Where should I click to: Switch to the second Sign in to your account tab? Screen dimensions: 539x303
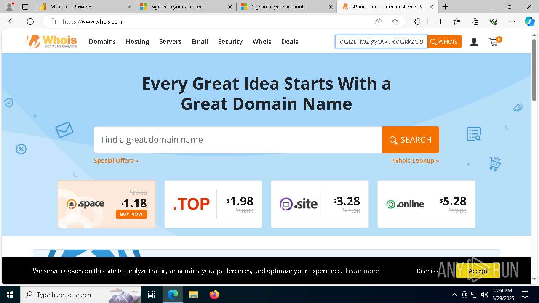click(x=286, y=7)
